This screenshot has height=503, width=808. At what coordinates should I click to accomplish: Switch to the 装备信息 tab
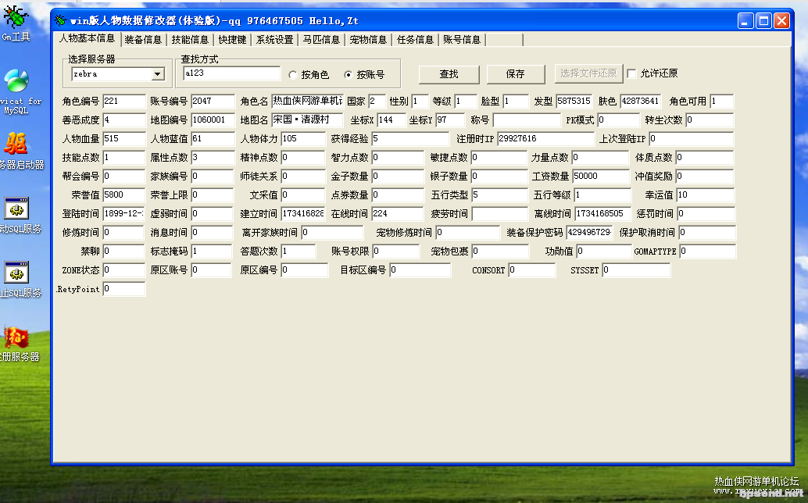tap(143, 40)
